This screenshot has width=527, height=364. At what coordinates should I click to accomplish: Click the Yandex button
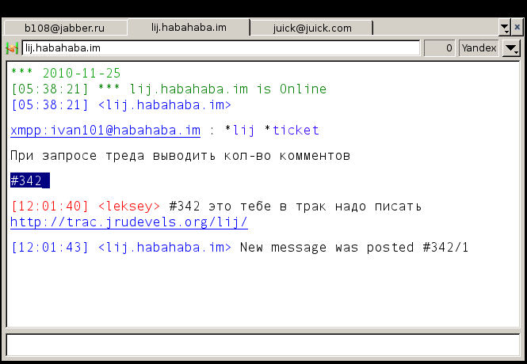[x=479, y=48]
